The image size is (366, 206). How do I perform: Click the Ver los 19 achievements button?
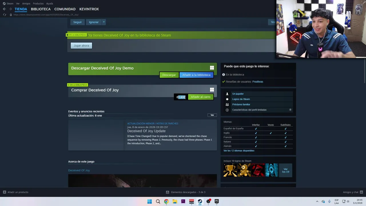(286, 171)
